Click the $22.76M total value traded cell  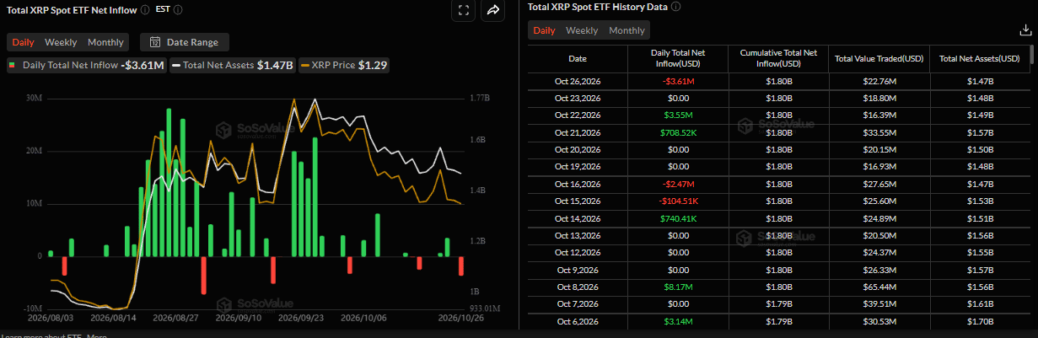pyautogui.click(x=879, y=81)
